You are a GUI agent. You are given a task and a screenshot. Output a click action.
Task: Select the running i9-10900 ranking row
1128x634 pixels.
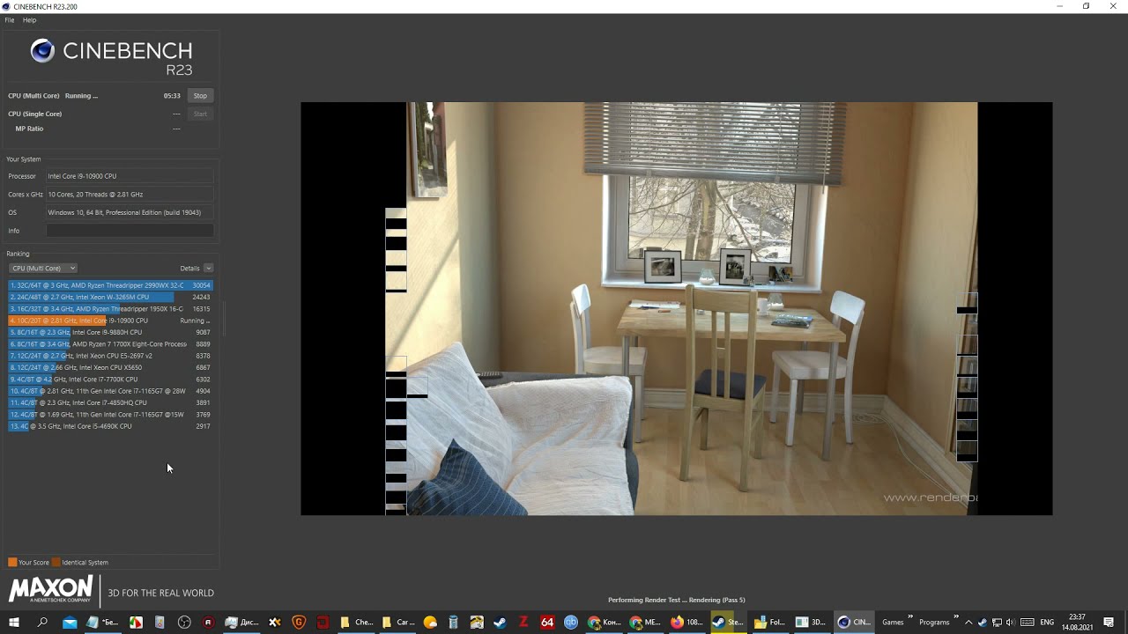(110, 321)
